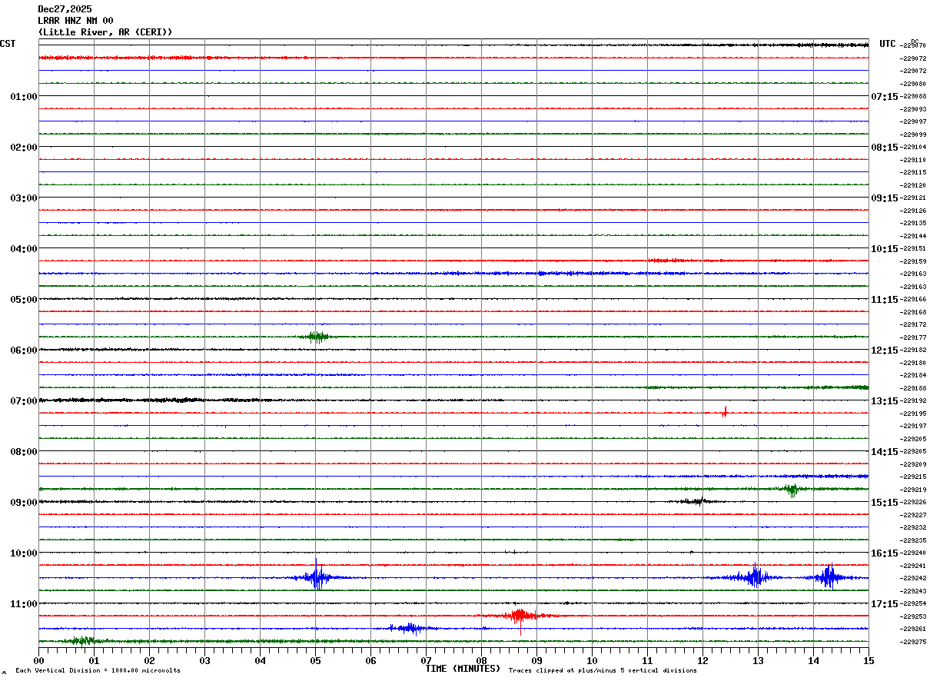The height and width of the screenshot is (681, 930).
Task: Click the 14:15 UTC time label
Action: [x=884, y=452]
